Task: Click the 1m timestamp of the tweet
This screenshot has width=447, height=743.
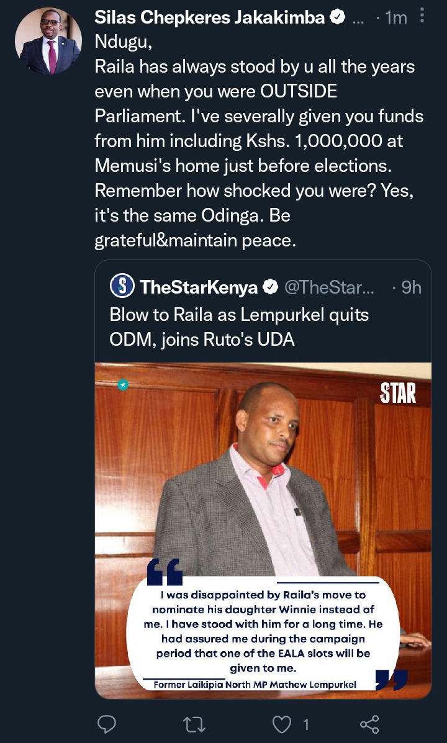Action: point(396,17)
